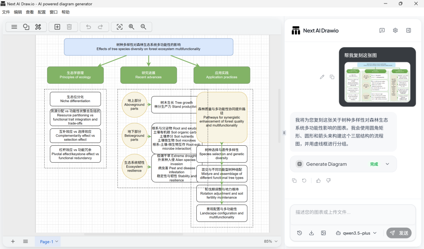Open the shapes panel icon in toolbar
Viewport: 424px width, 249px height.
pos(26,27)
